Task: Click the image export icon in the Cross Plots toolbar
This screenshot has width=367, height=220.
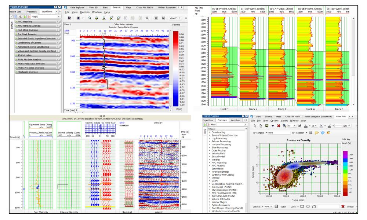Action: click(299, 126)
